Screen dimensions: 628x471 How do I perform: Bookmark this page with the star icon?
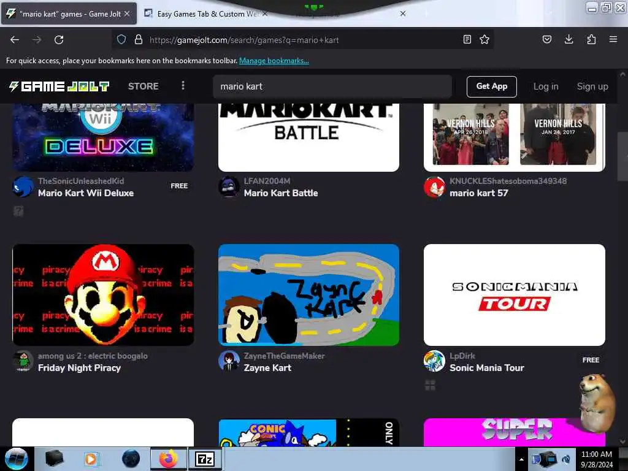[484, 39]
